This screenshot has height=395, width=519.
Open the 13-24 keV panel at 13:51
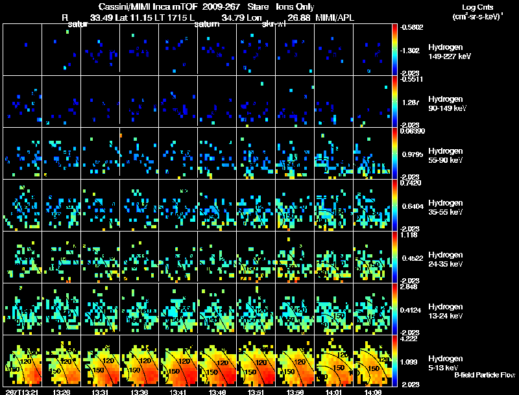point(256,309)
